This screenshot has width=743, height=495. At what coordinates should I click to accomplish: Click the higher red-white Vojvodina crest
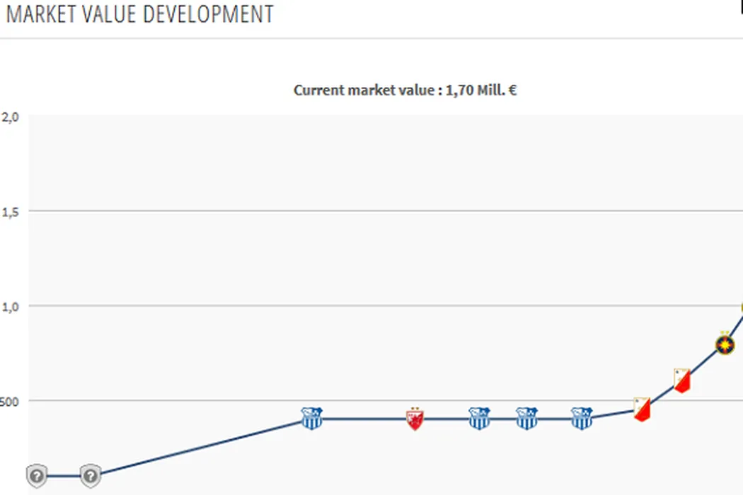681,380
